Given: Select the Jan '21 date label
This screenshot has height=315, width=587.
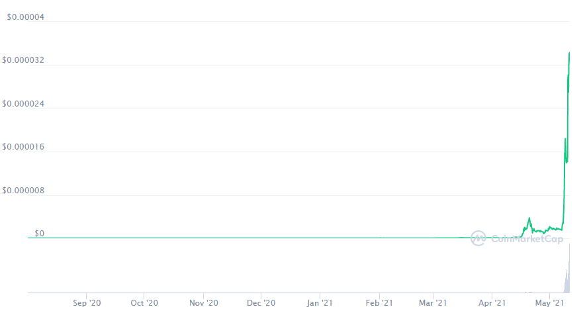Looking at the screenshot, I should [320, 303].
